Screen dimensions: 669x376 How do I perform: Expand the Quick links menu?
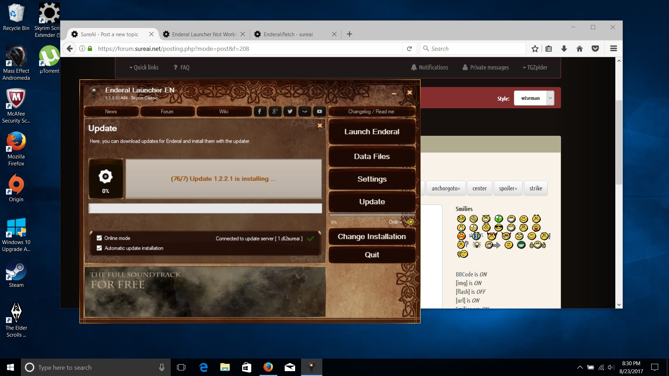click(x=144, y=67)
